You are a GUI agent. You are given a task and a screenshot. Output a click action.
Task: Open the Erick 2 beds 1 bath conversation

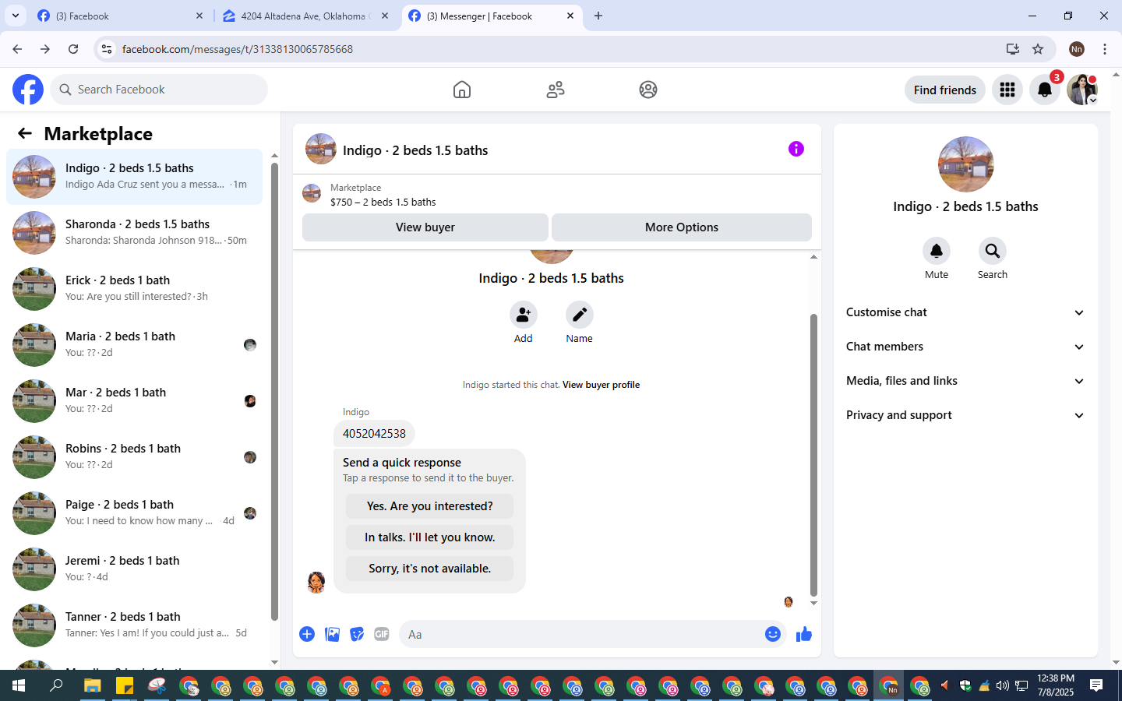tap(134, 289)
